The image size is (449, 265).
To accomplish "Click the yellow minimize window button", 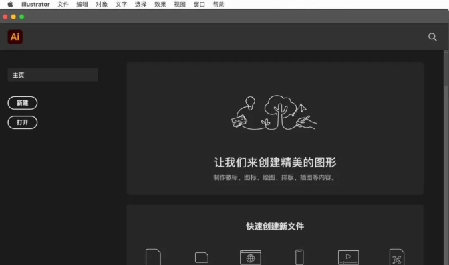I will pos(13,17).
